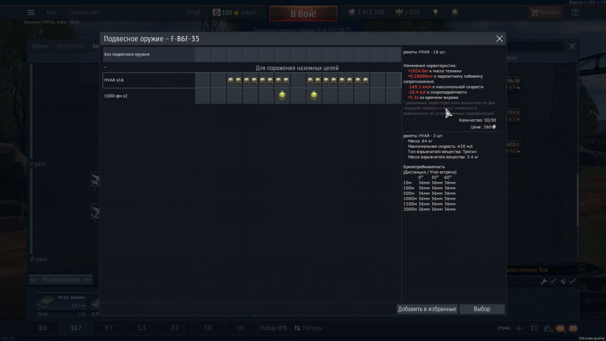Click the Количество: 30/30 text
This screenshot has width=606, height=341.
tap(477, 120)
